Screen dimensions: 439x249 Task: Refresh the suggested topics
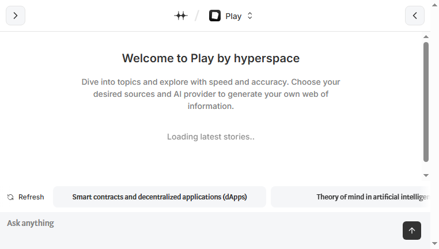(x=26, y=197)
